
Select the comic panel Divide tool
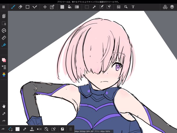click(x=118, y=7)
